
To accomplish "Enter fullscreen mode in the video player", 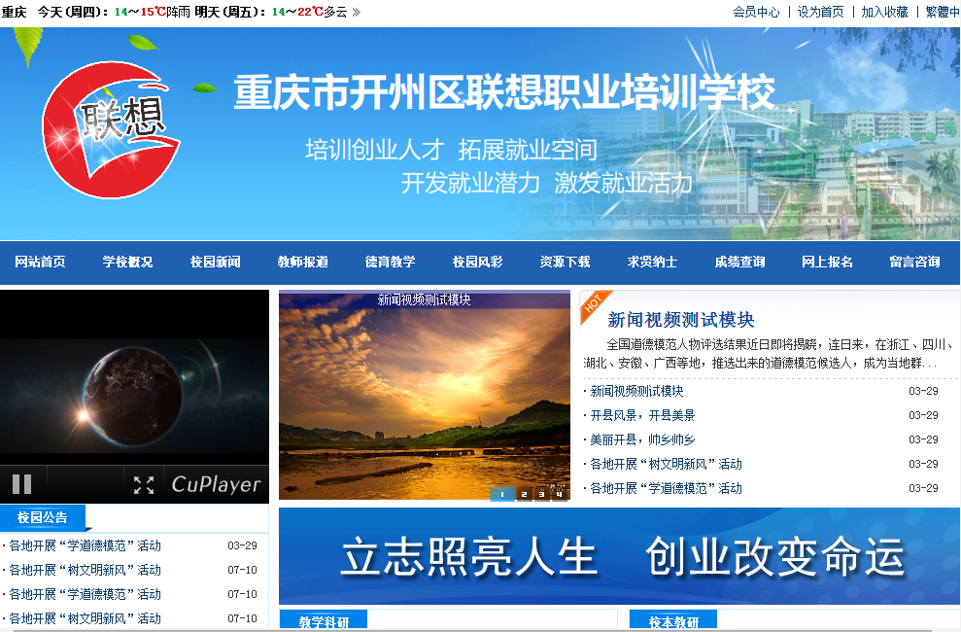I will coord(144,484).
